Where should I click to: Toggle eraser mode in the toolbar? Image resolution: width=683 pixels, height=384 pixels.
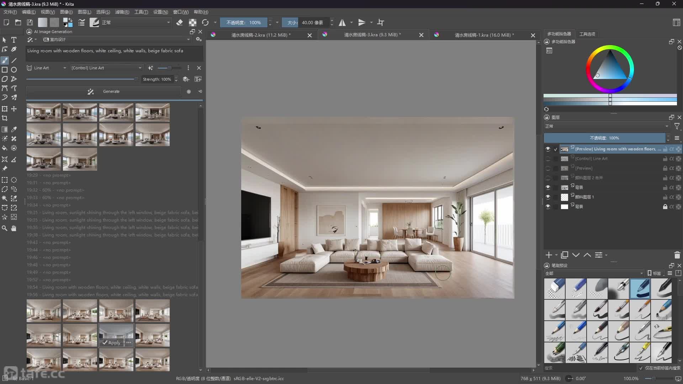point(180,22)
